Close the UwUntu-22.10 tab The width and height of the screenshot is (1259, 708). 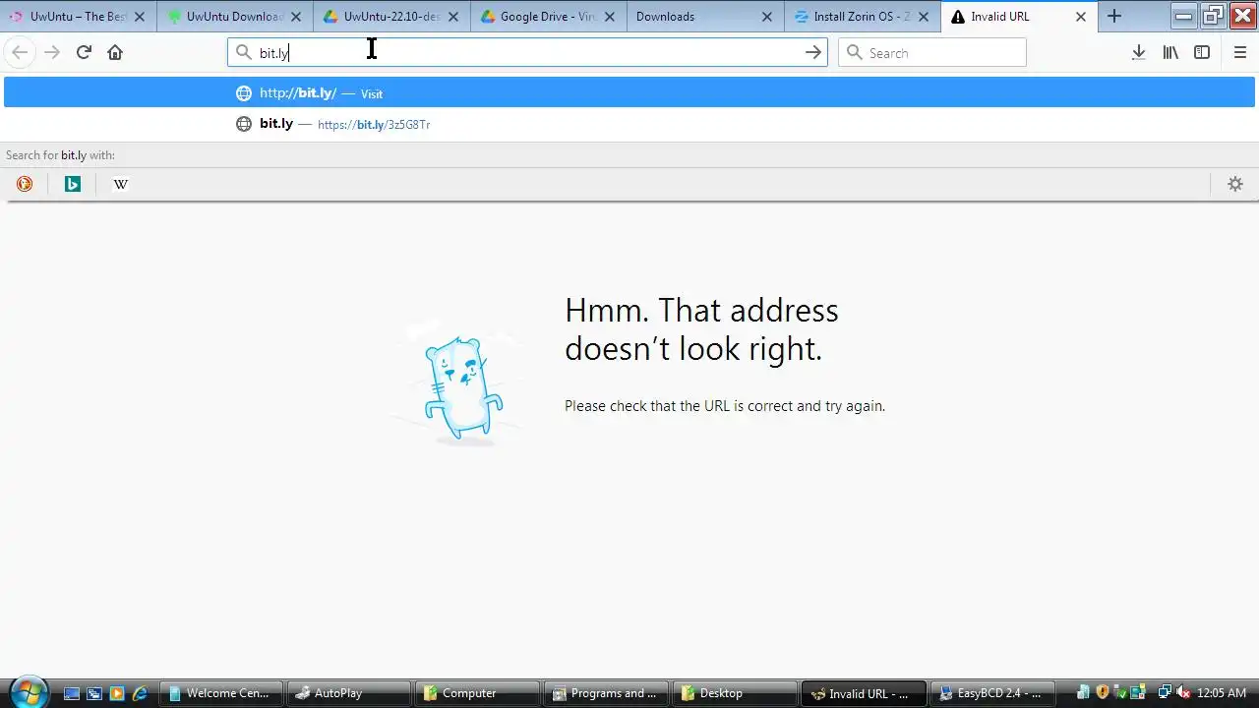pyautogui.click(x=453, y=17)
